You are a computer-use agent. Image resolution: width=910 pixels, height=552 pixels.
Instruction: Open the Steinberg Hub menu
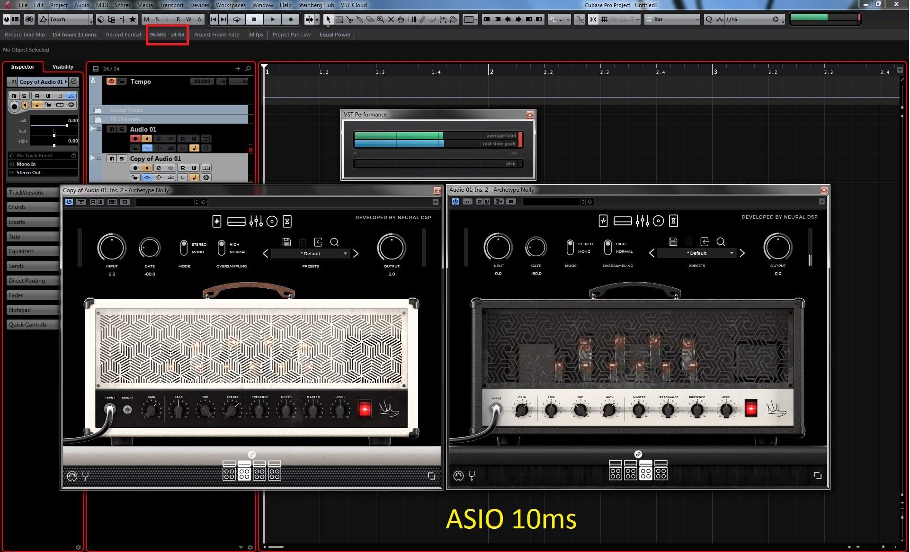point(316,5)
